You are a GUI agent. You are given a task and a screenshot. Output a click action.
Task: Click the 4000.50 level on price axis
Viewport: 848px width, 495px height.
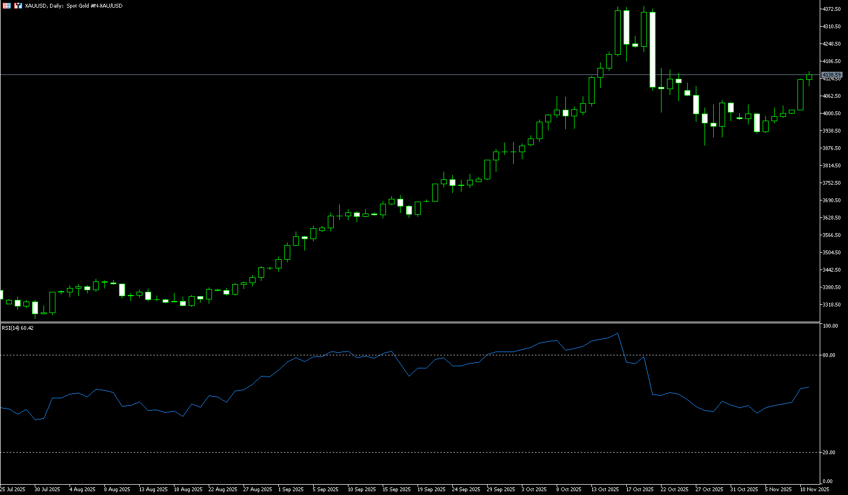[x=832, y=114]
